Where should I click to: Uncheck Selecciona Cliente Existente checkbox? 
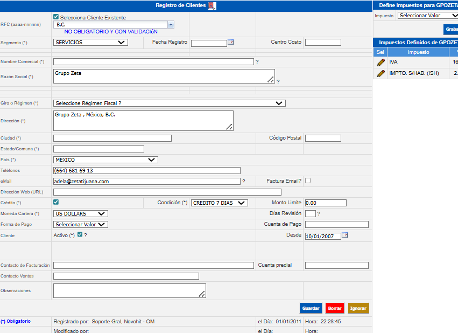(x=57, y=17)
